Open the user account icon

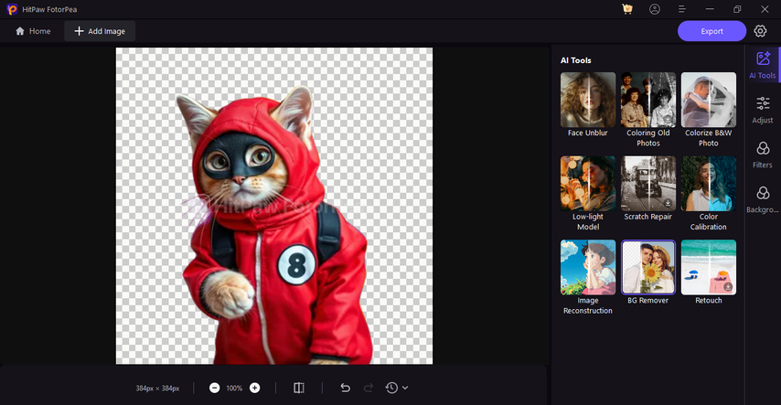click(x=655, y=9)
